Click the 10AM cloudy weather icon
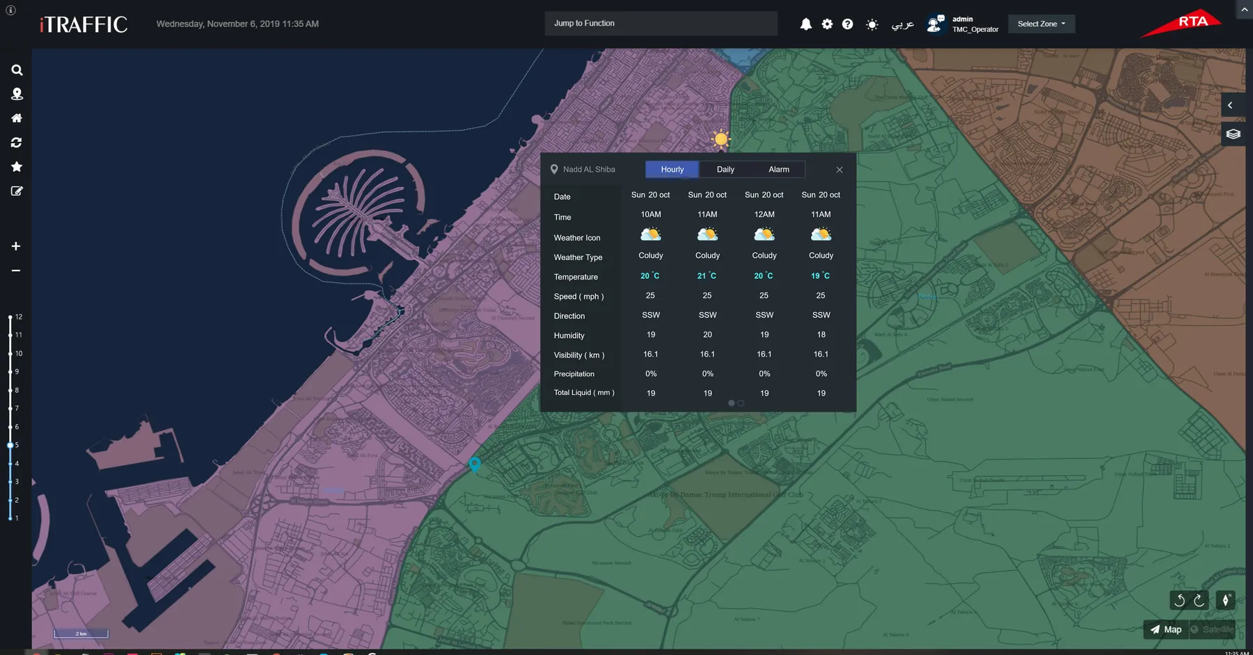 pyautogui.click(x=651, y=234)
